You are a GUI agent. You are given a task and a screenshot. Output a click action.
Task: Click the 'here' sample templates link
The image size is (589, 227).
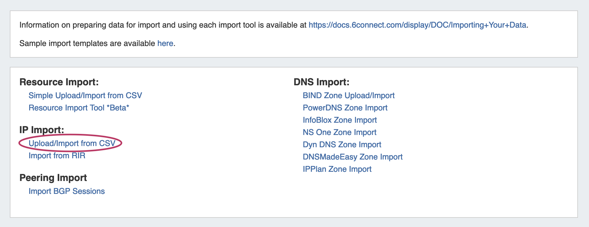click(x=165, y=44)
